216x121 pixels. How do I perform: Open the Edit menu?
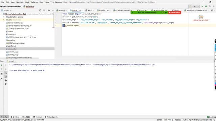(x=7, y=2)
